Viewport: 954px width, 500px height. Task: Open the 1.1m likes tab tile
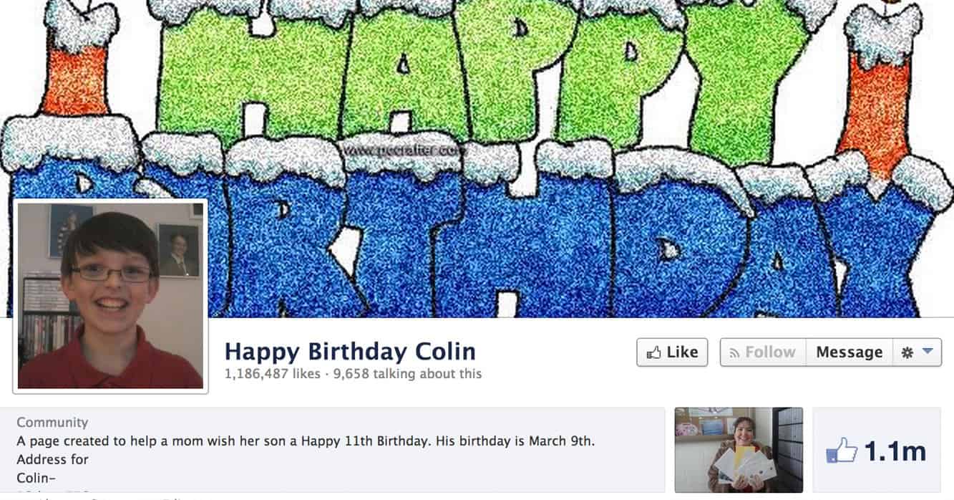point(877,450)
